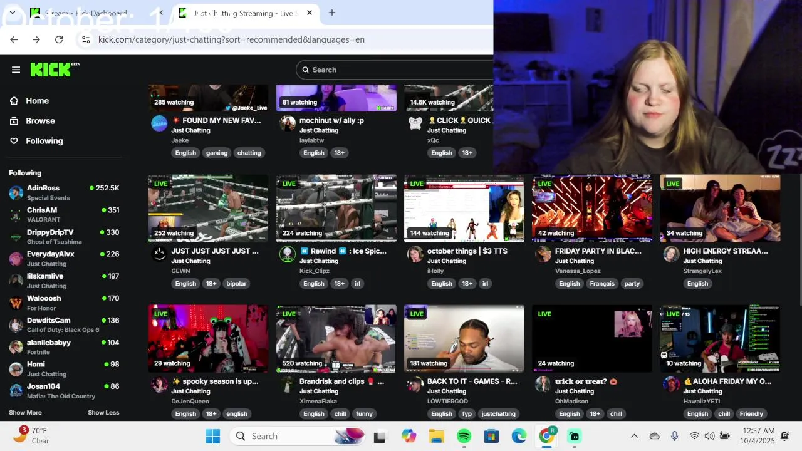Open Following in the sidebar
Screen dimensions: 802x451
[44, 141]
